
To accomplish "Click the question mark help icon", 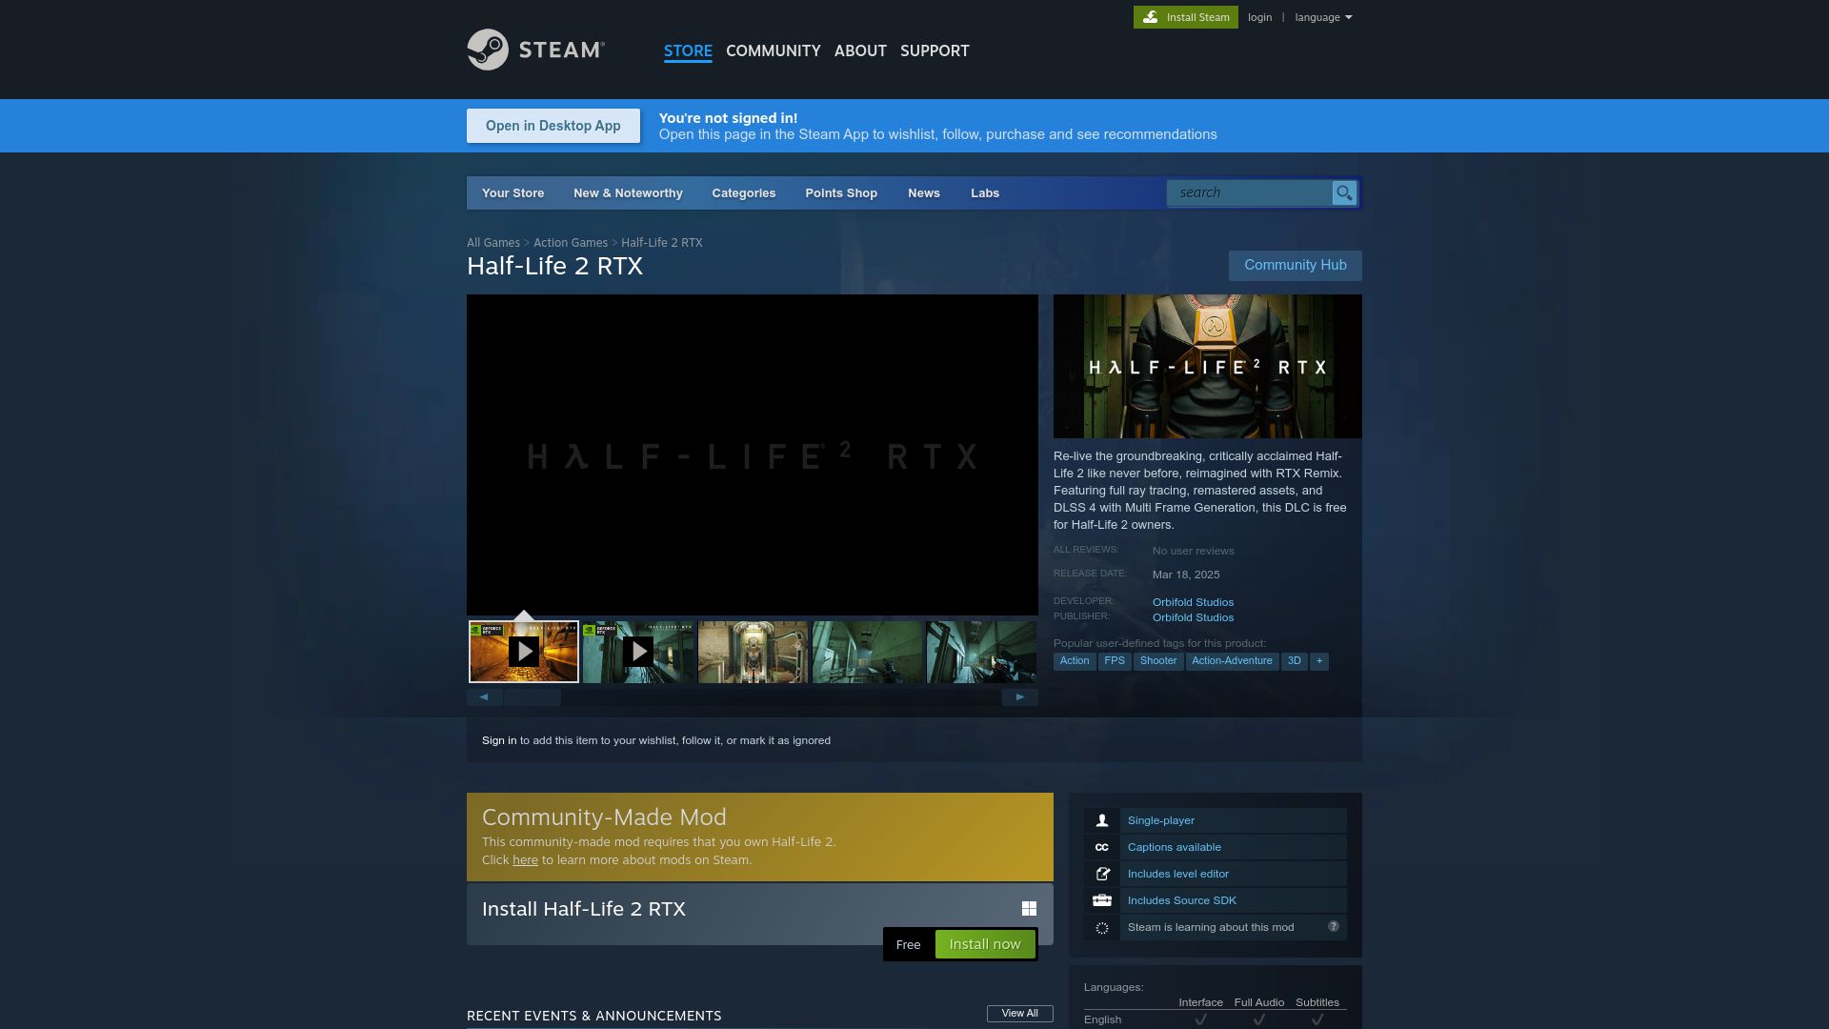I will pyautogui.click(x=1333, y=926).
